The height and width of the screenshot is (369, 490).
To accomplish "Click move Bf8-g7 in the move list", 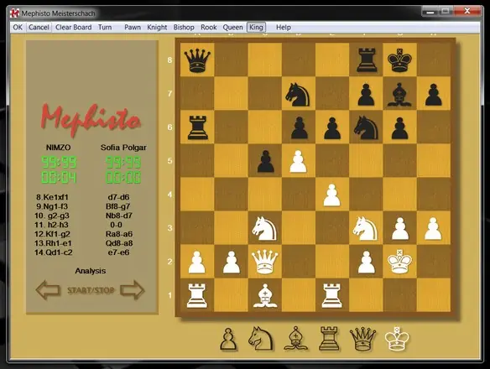I will coord(117,206).
